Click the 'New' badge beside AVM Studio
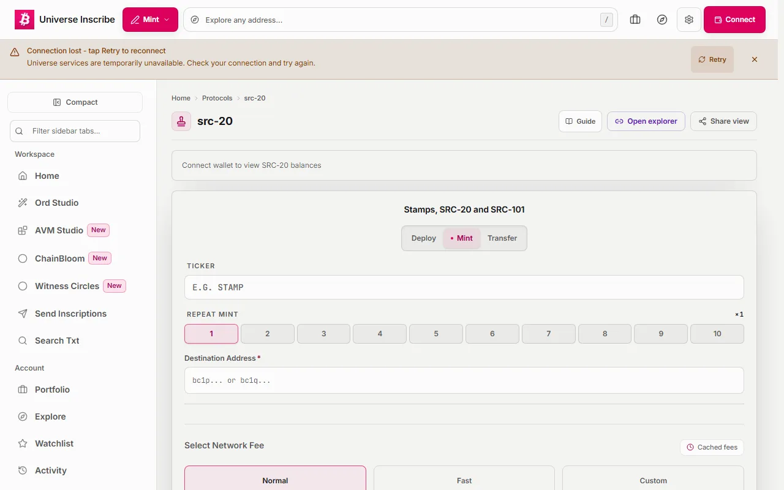The image size is (784, 490). (x=99, y=230)
